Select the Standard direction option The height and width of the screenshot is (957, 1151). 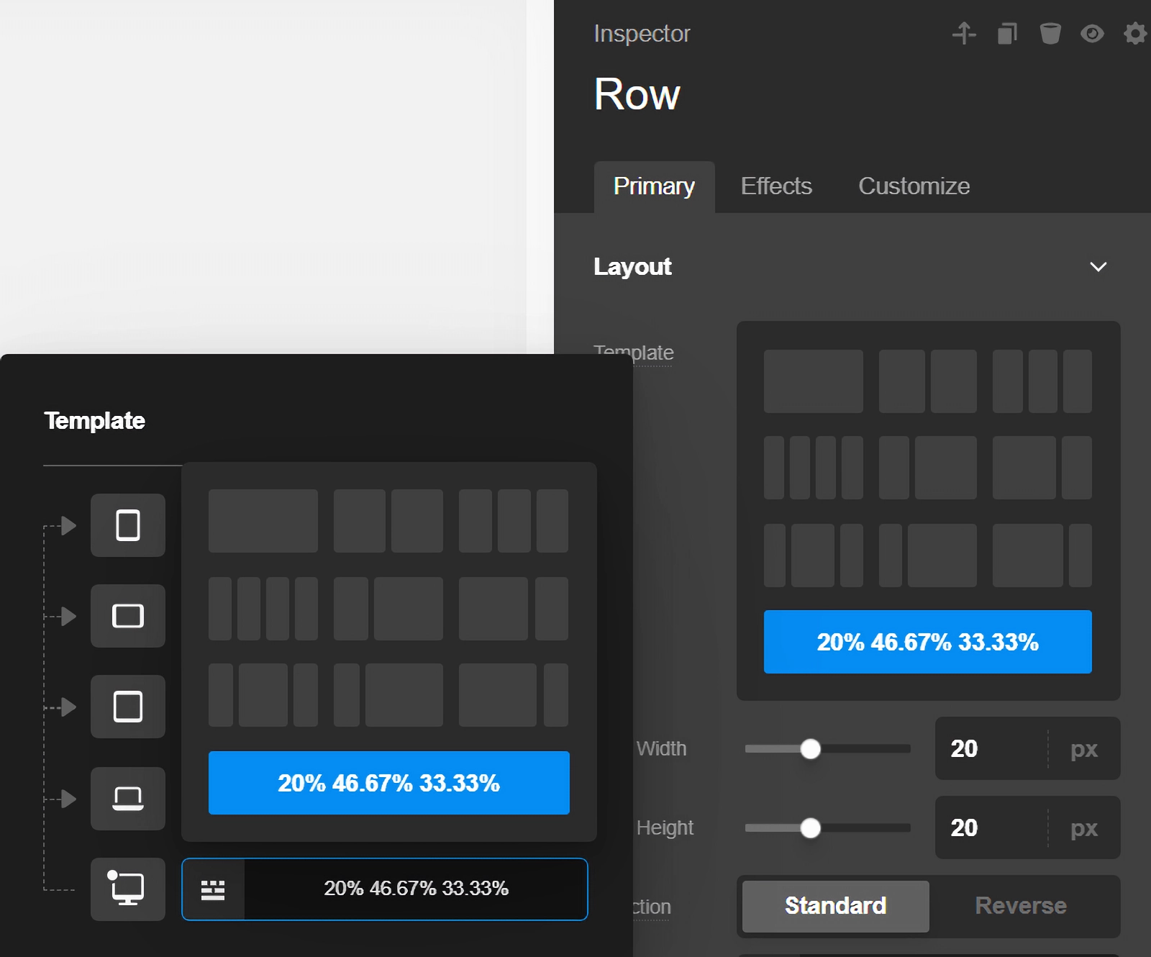834,906
